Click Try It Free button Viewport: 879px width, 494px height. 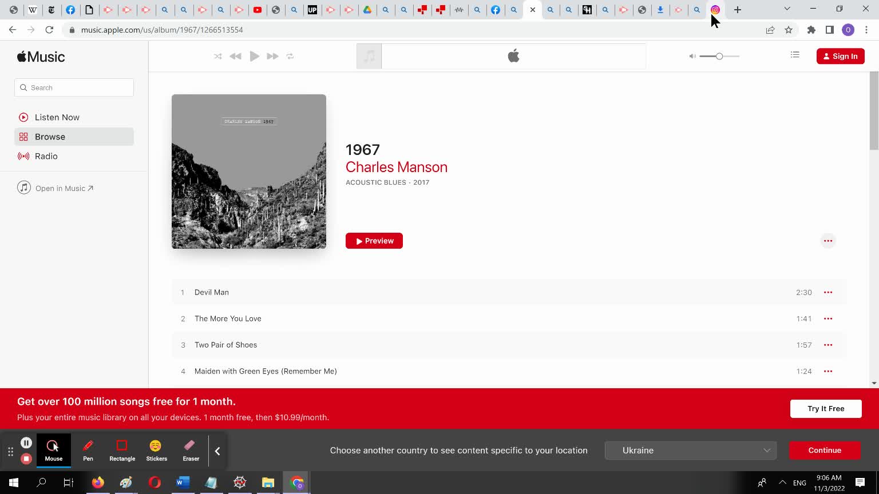[826, 408]
